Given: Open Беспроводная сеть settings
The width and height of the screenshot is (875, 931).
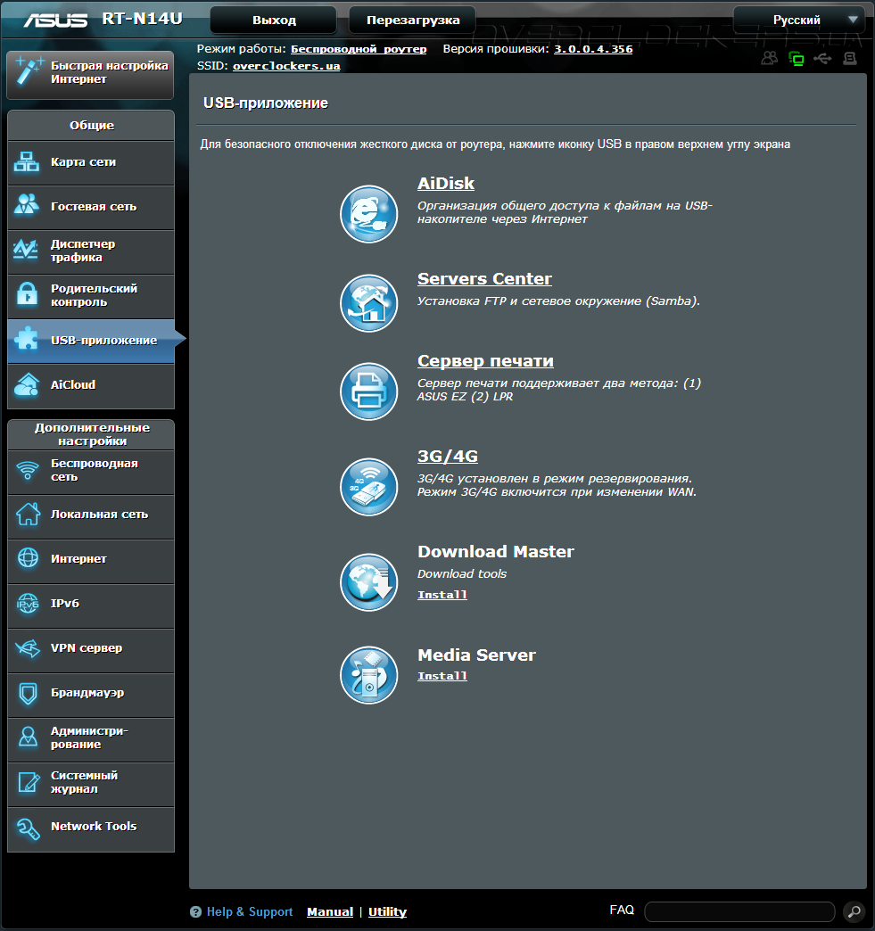Looking at the screenshot, I should [x=91, y=472].
